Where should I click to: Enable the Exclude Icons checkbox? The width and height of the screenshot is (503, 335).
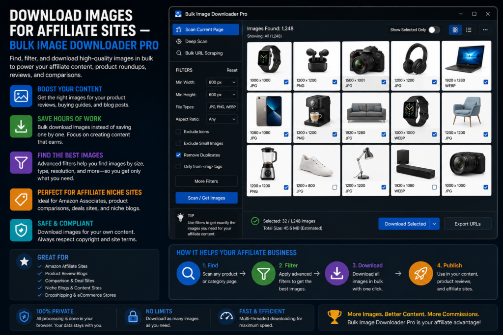[178, 131]
